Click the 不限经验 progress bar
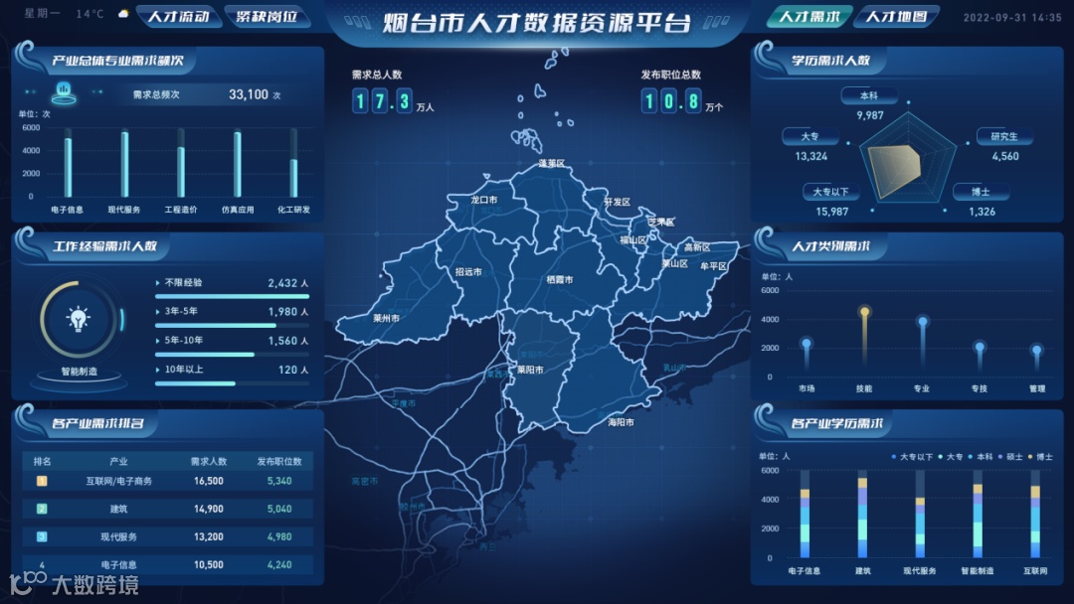 point(232,296)
